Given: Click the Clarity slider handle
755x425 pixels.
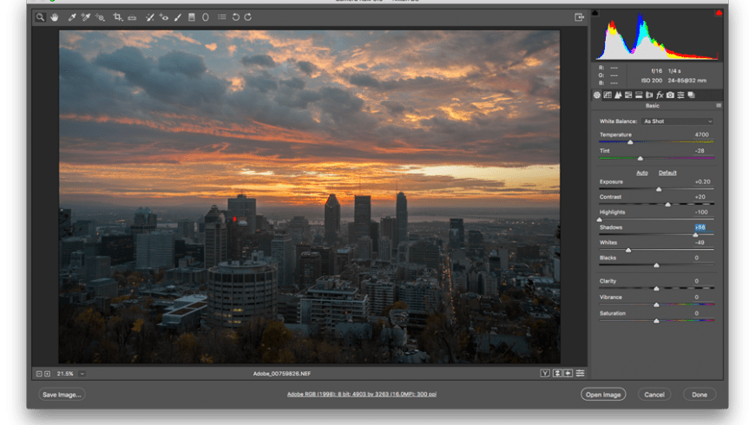Looking at the screenshot, I should coord(656,289).
